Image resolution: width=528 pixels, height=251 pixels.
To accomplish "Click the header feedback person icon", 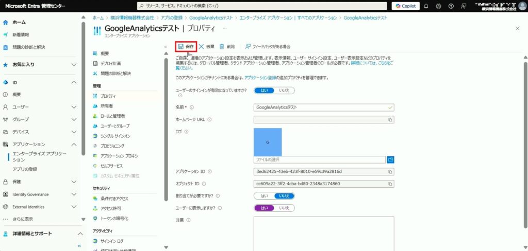I will pos(464,6).
